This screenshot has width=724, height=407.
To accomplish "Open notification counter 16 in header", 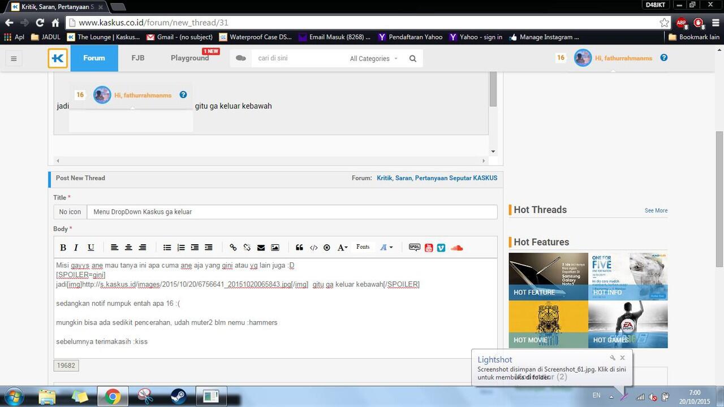I will coord(561,58).
